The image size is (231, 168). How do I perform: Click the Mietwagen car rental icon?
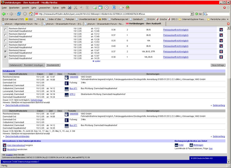coord(191,145)
